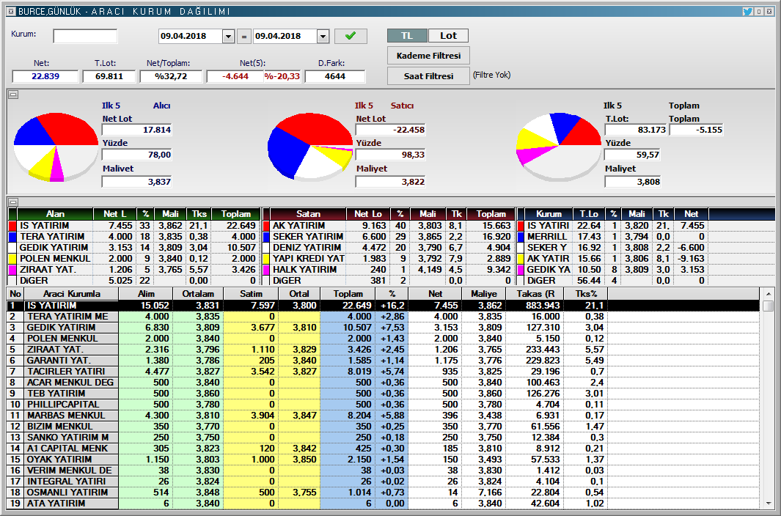Select the IS YATIRIM row in the broker list
Screen dimensions: 781x516
384,306
